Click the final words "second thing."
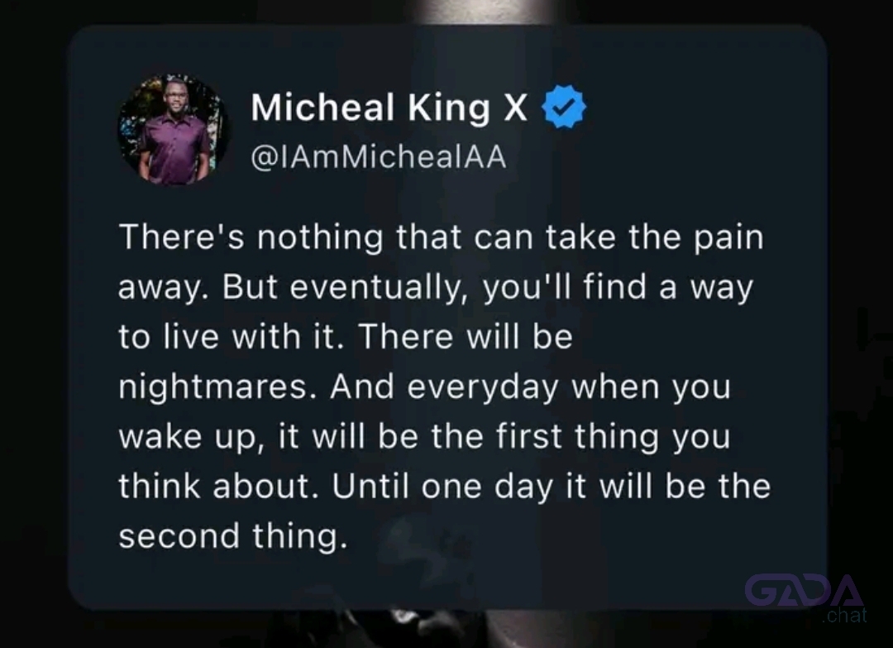This screenshot has width=893, height=648. [x=233, y=537]
